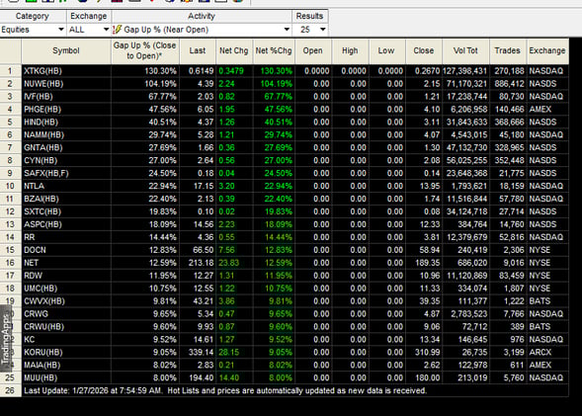This screenshot has height=416, width=582.
Task: Click the Close column header
Action: point(424,50)
